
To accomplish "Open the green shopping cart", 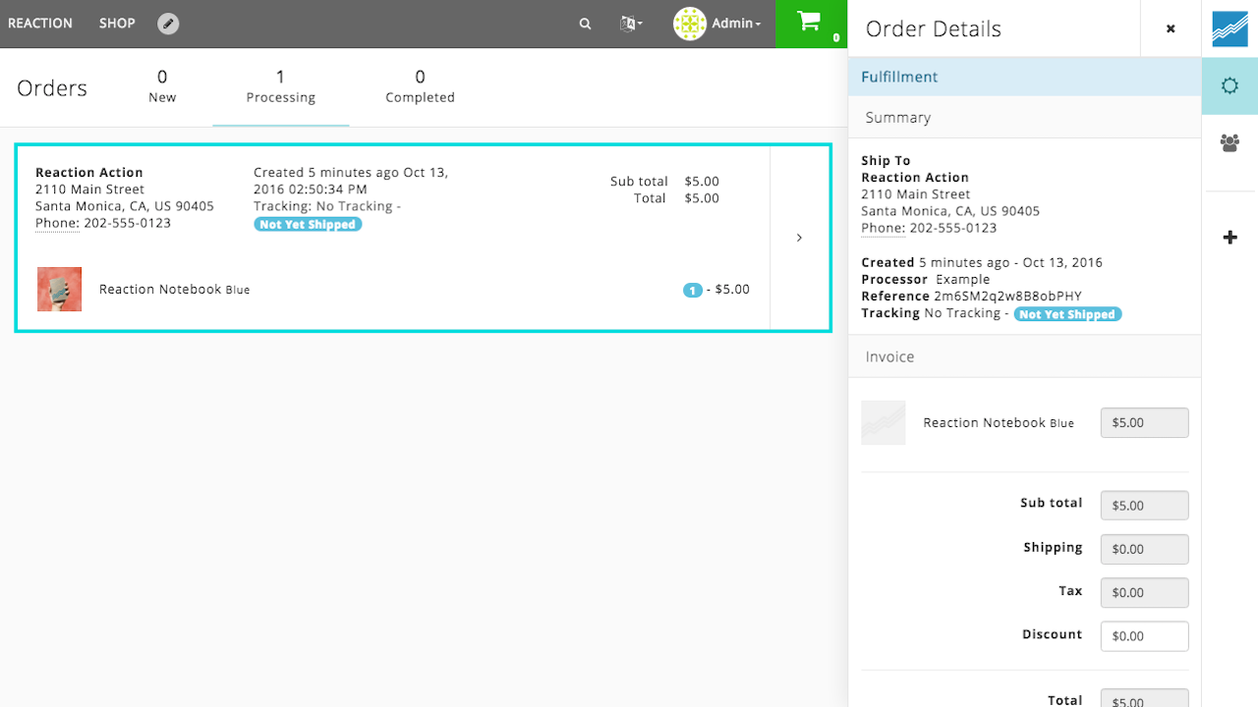I will 811,24.
